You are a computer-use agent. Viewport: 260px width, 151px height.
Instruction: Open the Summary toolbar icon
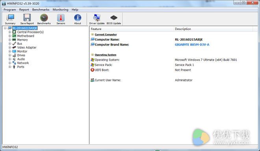[x=10, y=18]
